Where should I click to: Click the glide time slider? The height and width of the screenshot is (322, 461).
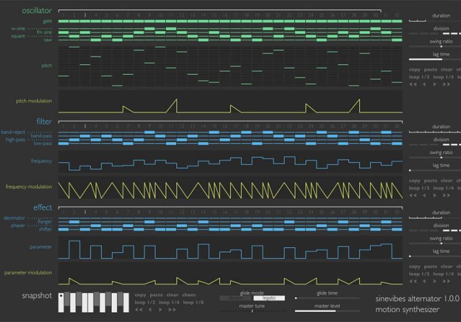pyautogui.click(x=327, y=298)
